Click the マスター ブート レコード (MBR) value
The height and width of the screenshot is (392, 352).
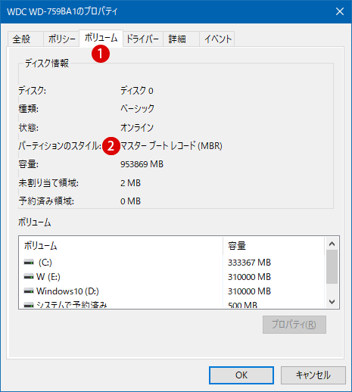tap(171, 146)
